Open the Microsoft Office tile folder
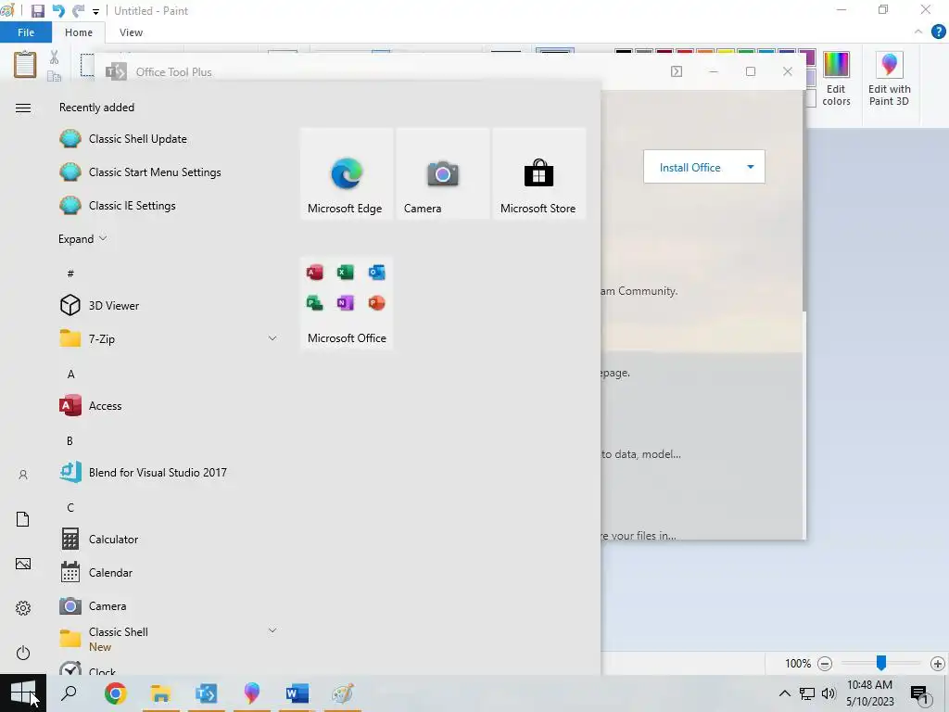 (347, 303)
